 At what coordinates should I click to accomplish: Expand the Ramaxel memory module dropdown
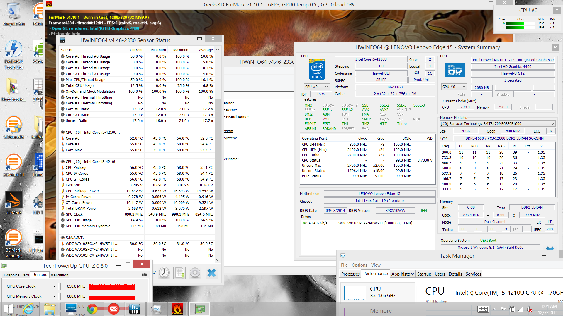click(498, 124)
